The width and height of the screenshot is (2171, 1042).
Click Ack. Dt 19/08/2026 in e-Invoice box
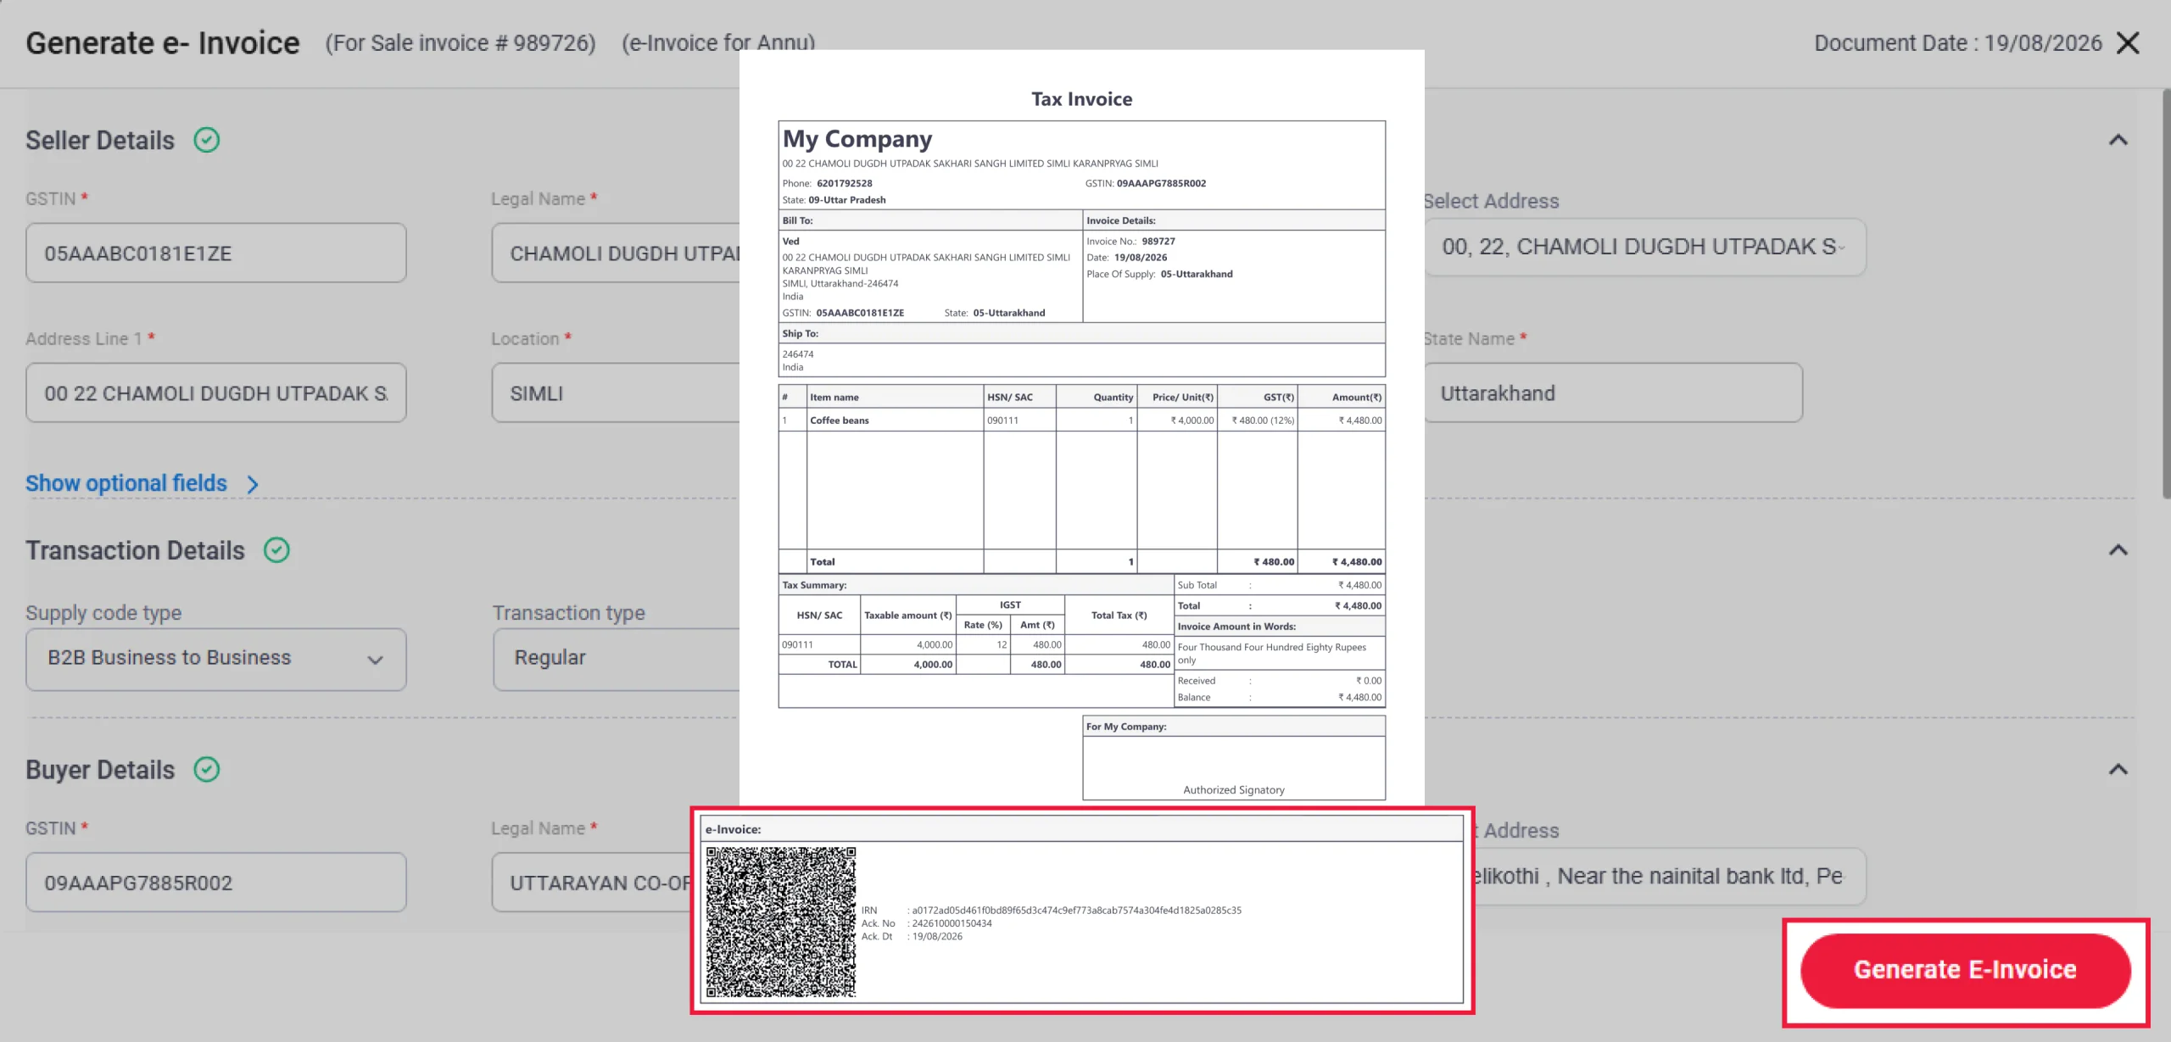(937, 936)
